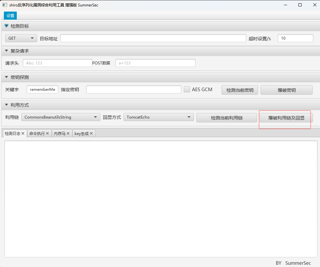Open the 设置 menu
This screenshot has width=320, height=267.
tap(10, 16)
